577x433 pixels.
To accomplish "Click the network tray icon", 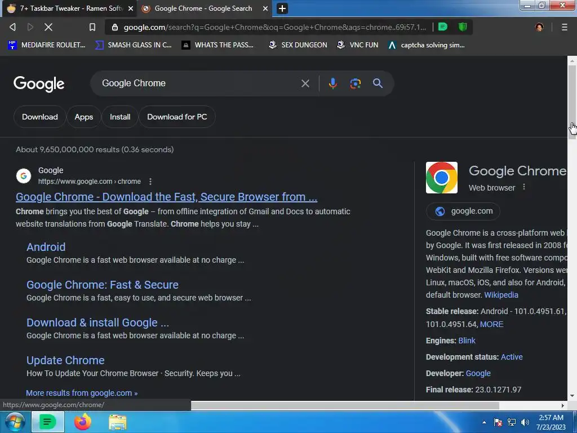I will pos(512,422).
